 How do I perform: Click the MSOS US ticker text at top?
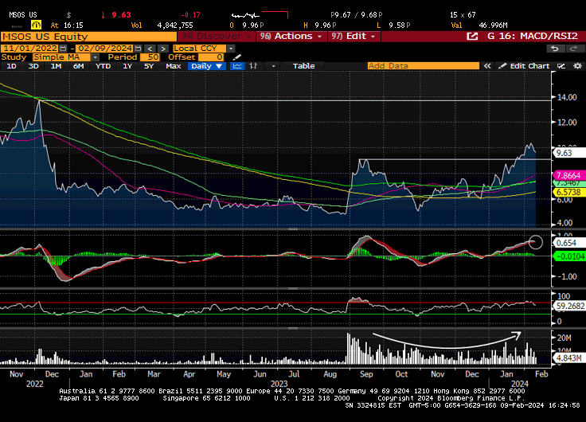(23, 15)
